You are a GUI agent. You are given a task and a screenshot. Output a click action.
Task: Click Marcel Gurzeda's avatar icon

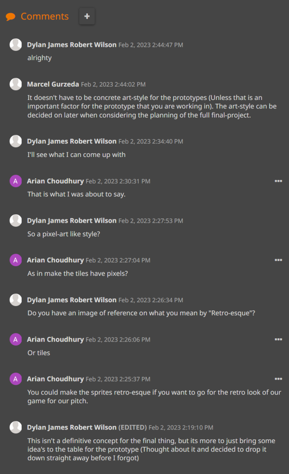coord(16,84)
